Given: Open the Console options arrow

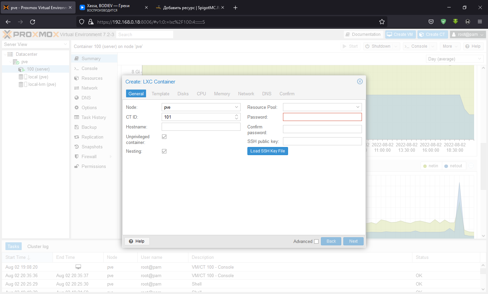Looking at the screenshot, I should point(433,46).
